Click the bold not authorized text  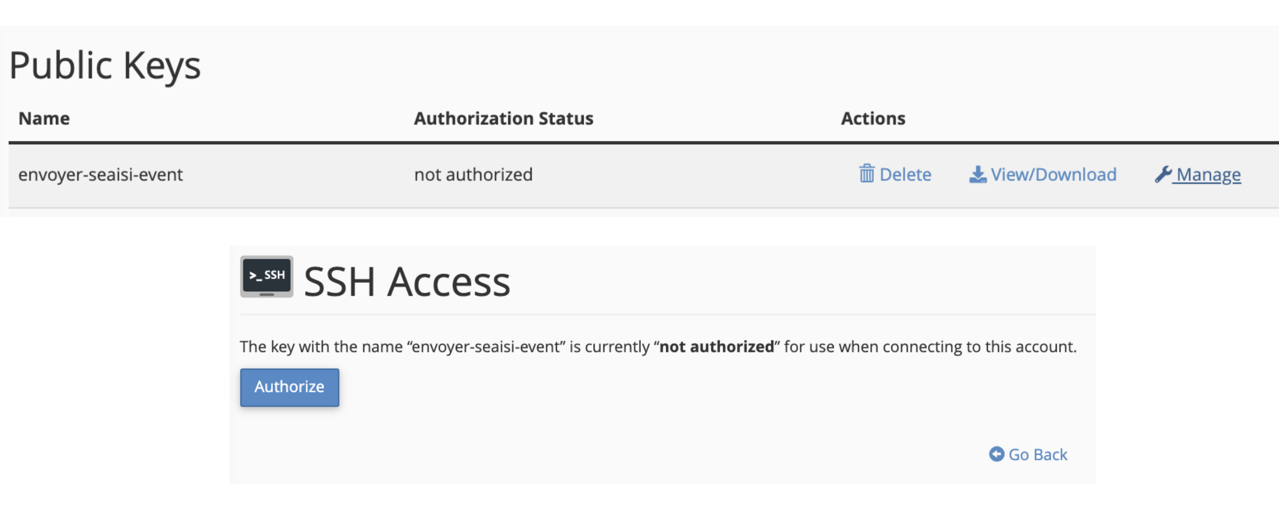[716, 346]
